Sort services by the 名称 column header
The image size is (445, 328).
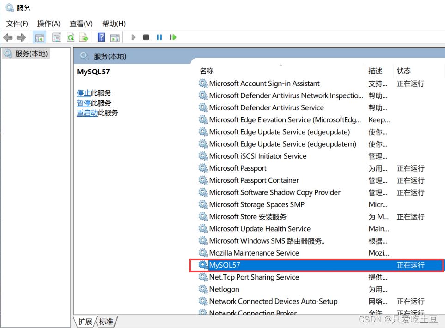pyautogui.click(x=207, y=71)
